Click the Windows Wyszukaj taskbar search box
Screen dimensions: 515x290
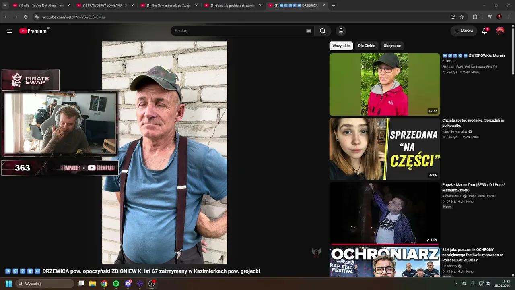coord(45,284)
